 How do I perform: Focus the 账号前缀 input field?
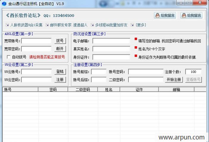(x=99, y=72)
